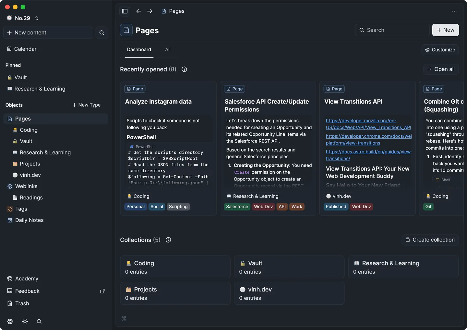
Task: Click the Salesforce tag
Action: 237,207
